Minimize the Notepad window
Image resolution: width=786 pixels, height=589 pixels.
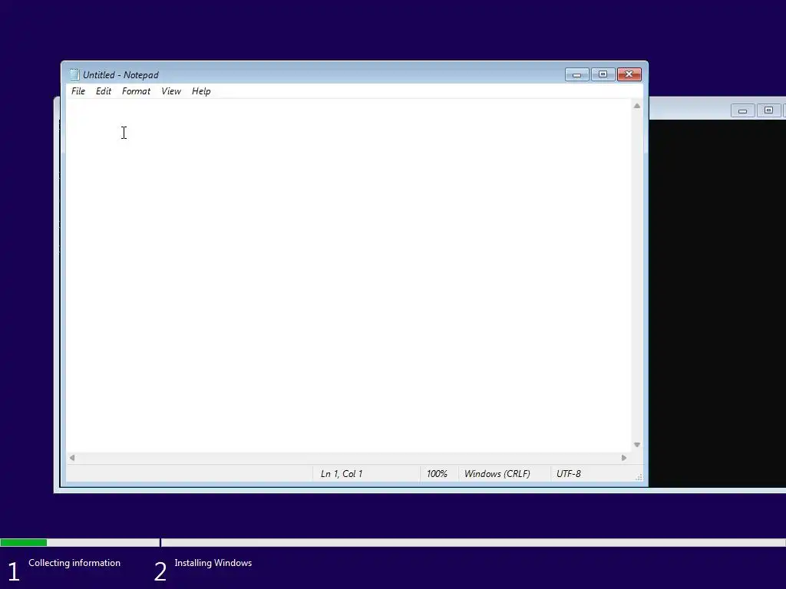coord(577,74)
